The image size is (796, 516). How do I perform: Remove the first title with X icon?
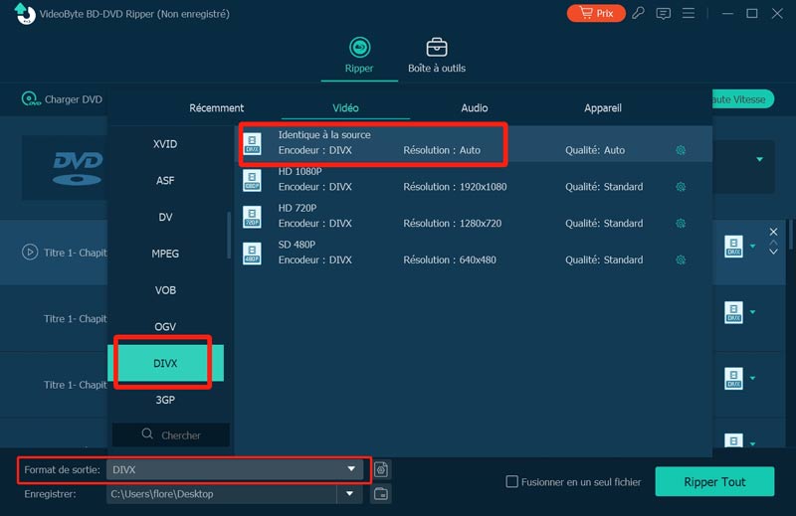773,232
